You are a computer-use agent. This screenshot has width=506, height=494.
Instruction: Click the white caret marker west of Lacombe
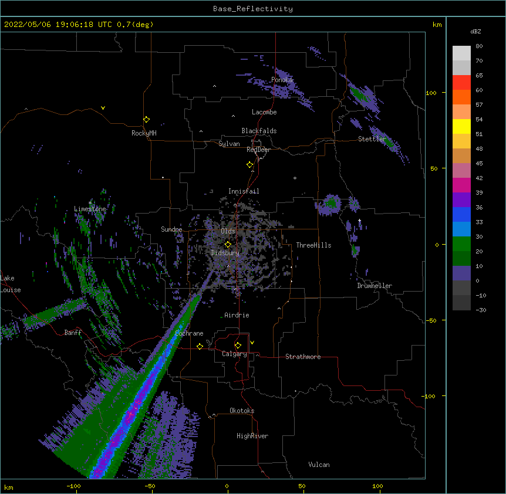pos(233,116)
